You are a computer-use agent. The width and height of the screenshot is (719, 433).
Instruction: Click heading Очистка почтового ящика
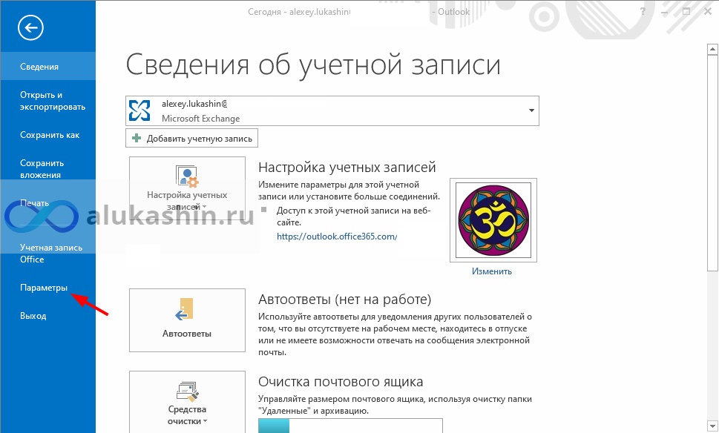point(341,382)
